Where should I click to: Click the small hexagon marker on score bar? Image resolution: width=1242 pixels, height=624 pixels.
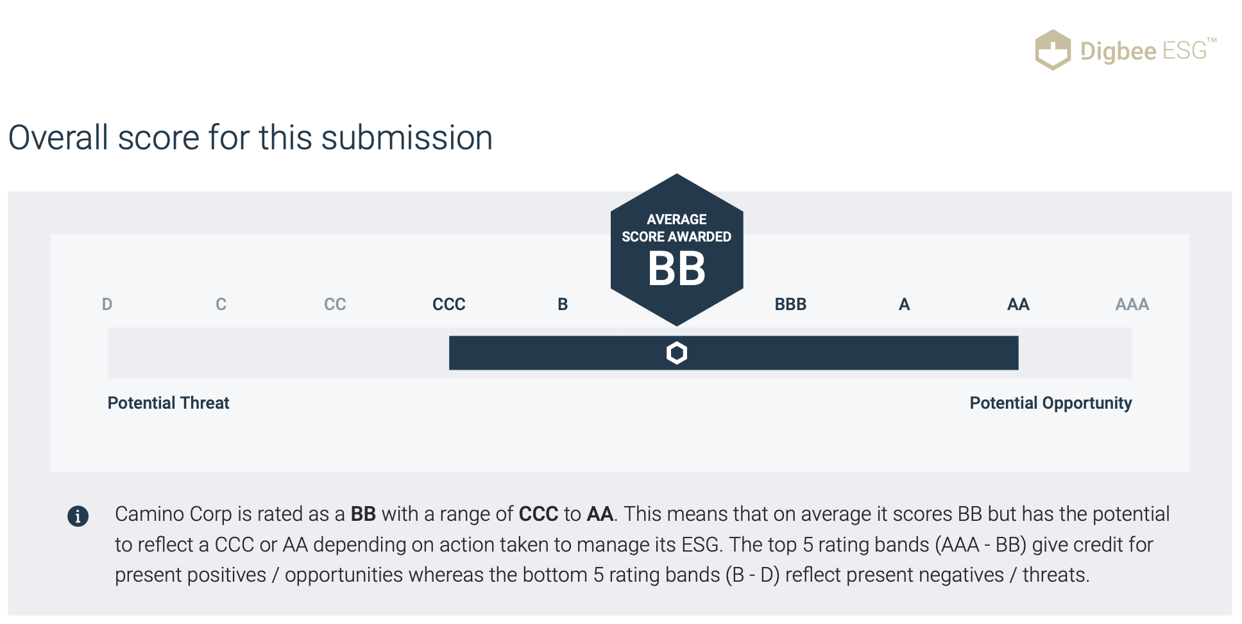pyautogui.click(x=677, y=353)
